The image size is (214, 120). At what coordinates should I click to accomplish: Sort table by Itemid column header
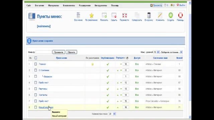pos(179,58)
